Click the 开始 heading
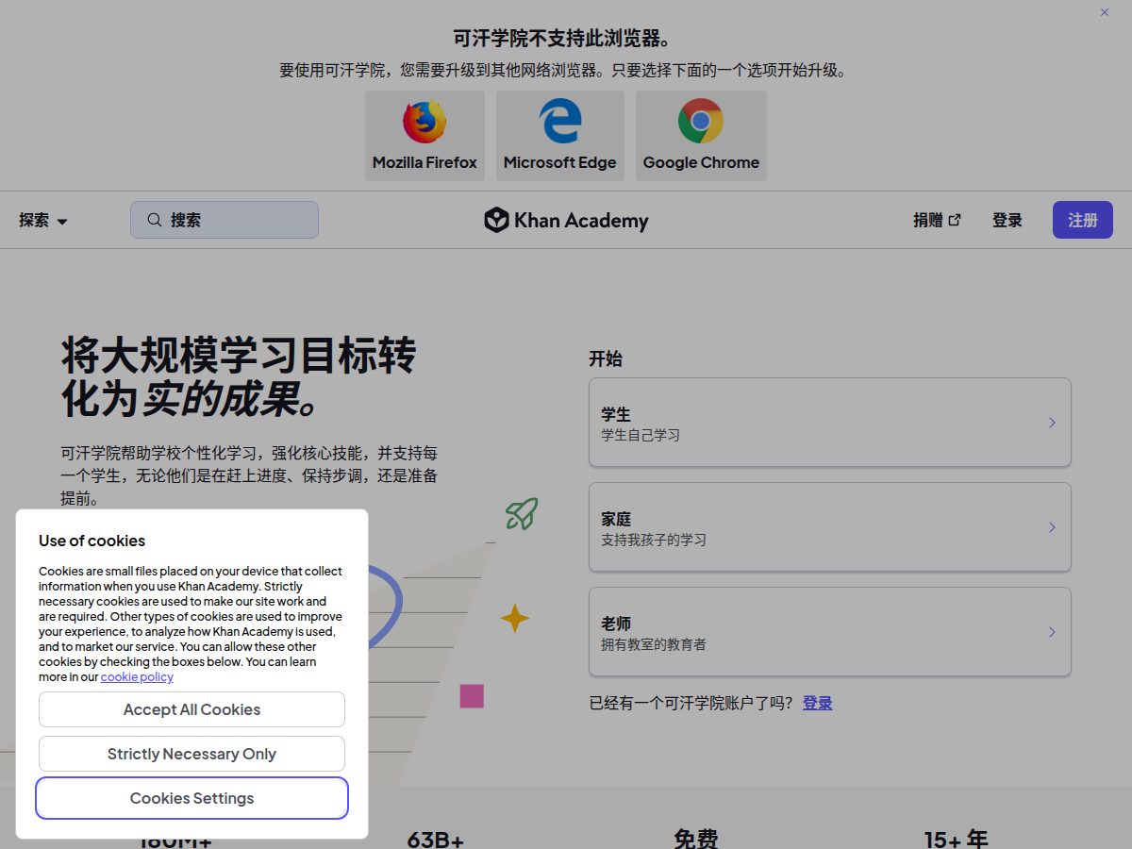This screenshot has height=849, width=1132. pos(606,358)
